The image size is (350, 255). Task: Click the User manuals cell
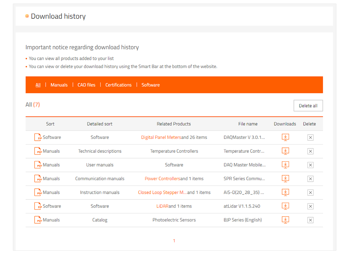tap(100, 165)
